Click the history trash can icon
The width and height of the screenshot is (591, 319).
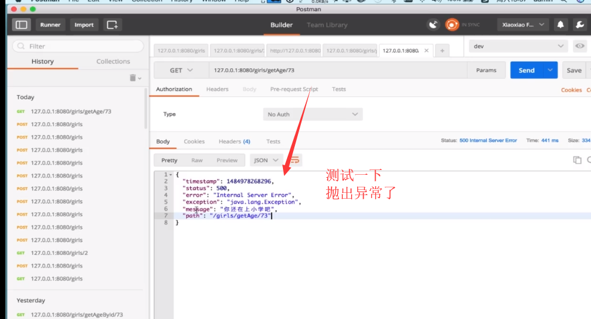[133, 78]
